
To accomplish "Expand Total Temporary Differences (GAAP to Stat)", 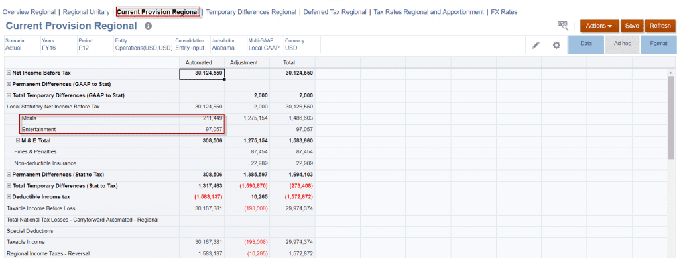I will (9, 95).
